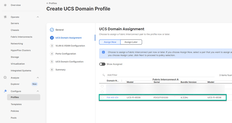This screenshot has height=123, width=232.
Task: Click the serial FDO27131330 cell
Action: coord(161,97)
